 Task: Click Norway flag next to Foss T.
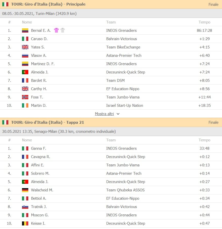coord(25,97)
